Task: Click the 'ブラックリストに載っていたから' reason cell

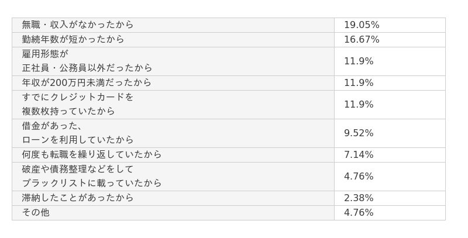Action: click(x=92, y=183)
